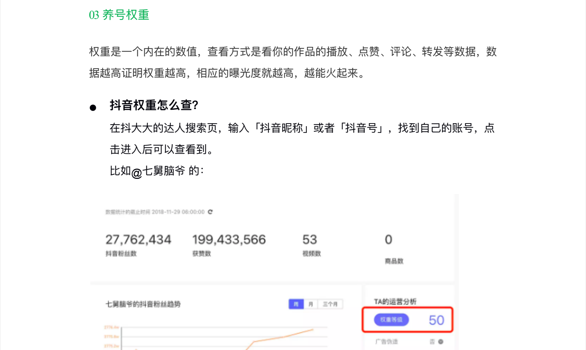The width and height of the screenshot is (586, 350).
Task: Click the 七舅脑爷的抖音粉丝趋势 chart title
Action: tap(143, 304)
